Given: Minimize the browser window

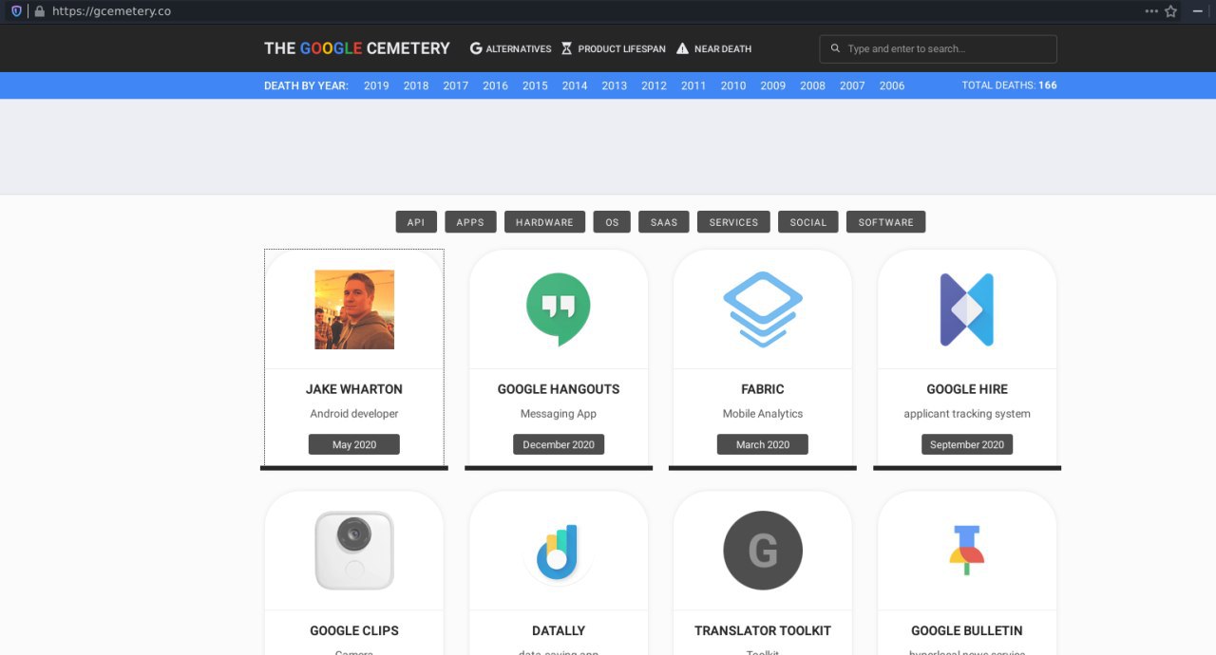Looking at the screenshot, I should (x=1199, y=11).
